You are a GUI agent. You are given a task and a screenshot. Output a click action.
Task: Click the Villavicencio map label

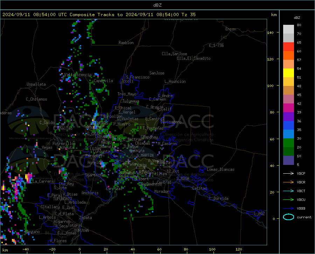coord(78,75)
